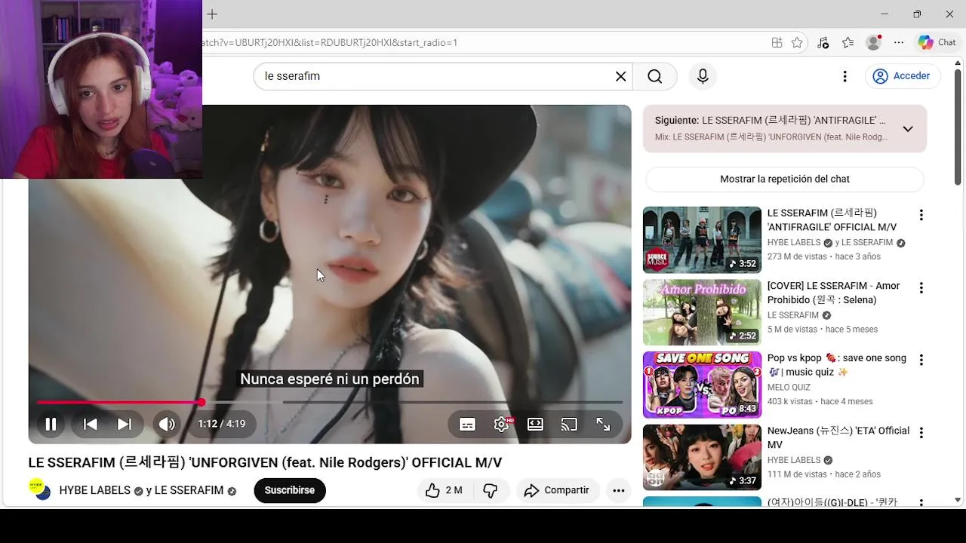Dislike the video thumbs down
Screen dimensions: 966x543
491,490
